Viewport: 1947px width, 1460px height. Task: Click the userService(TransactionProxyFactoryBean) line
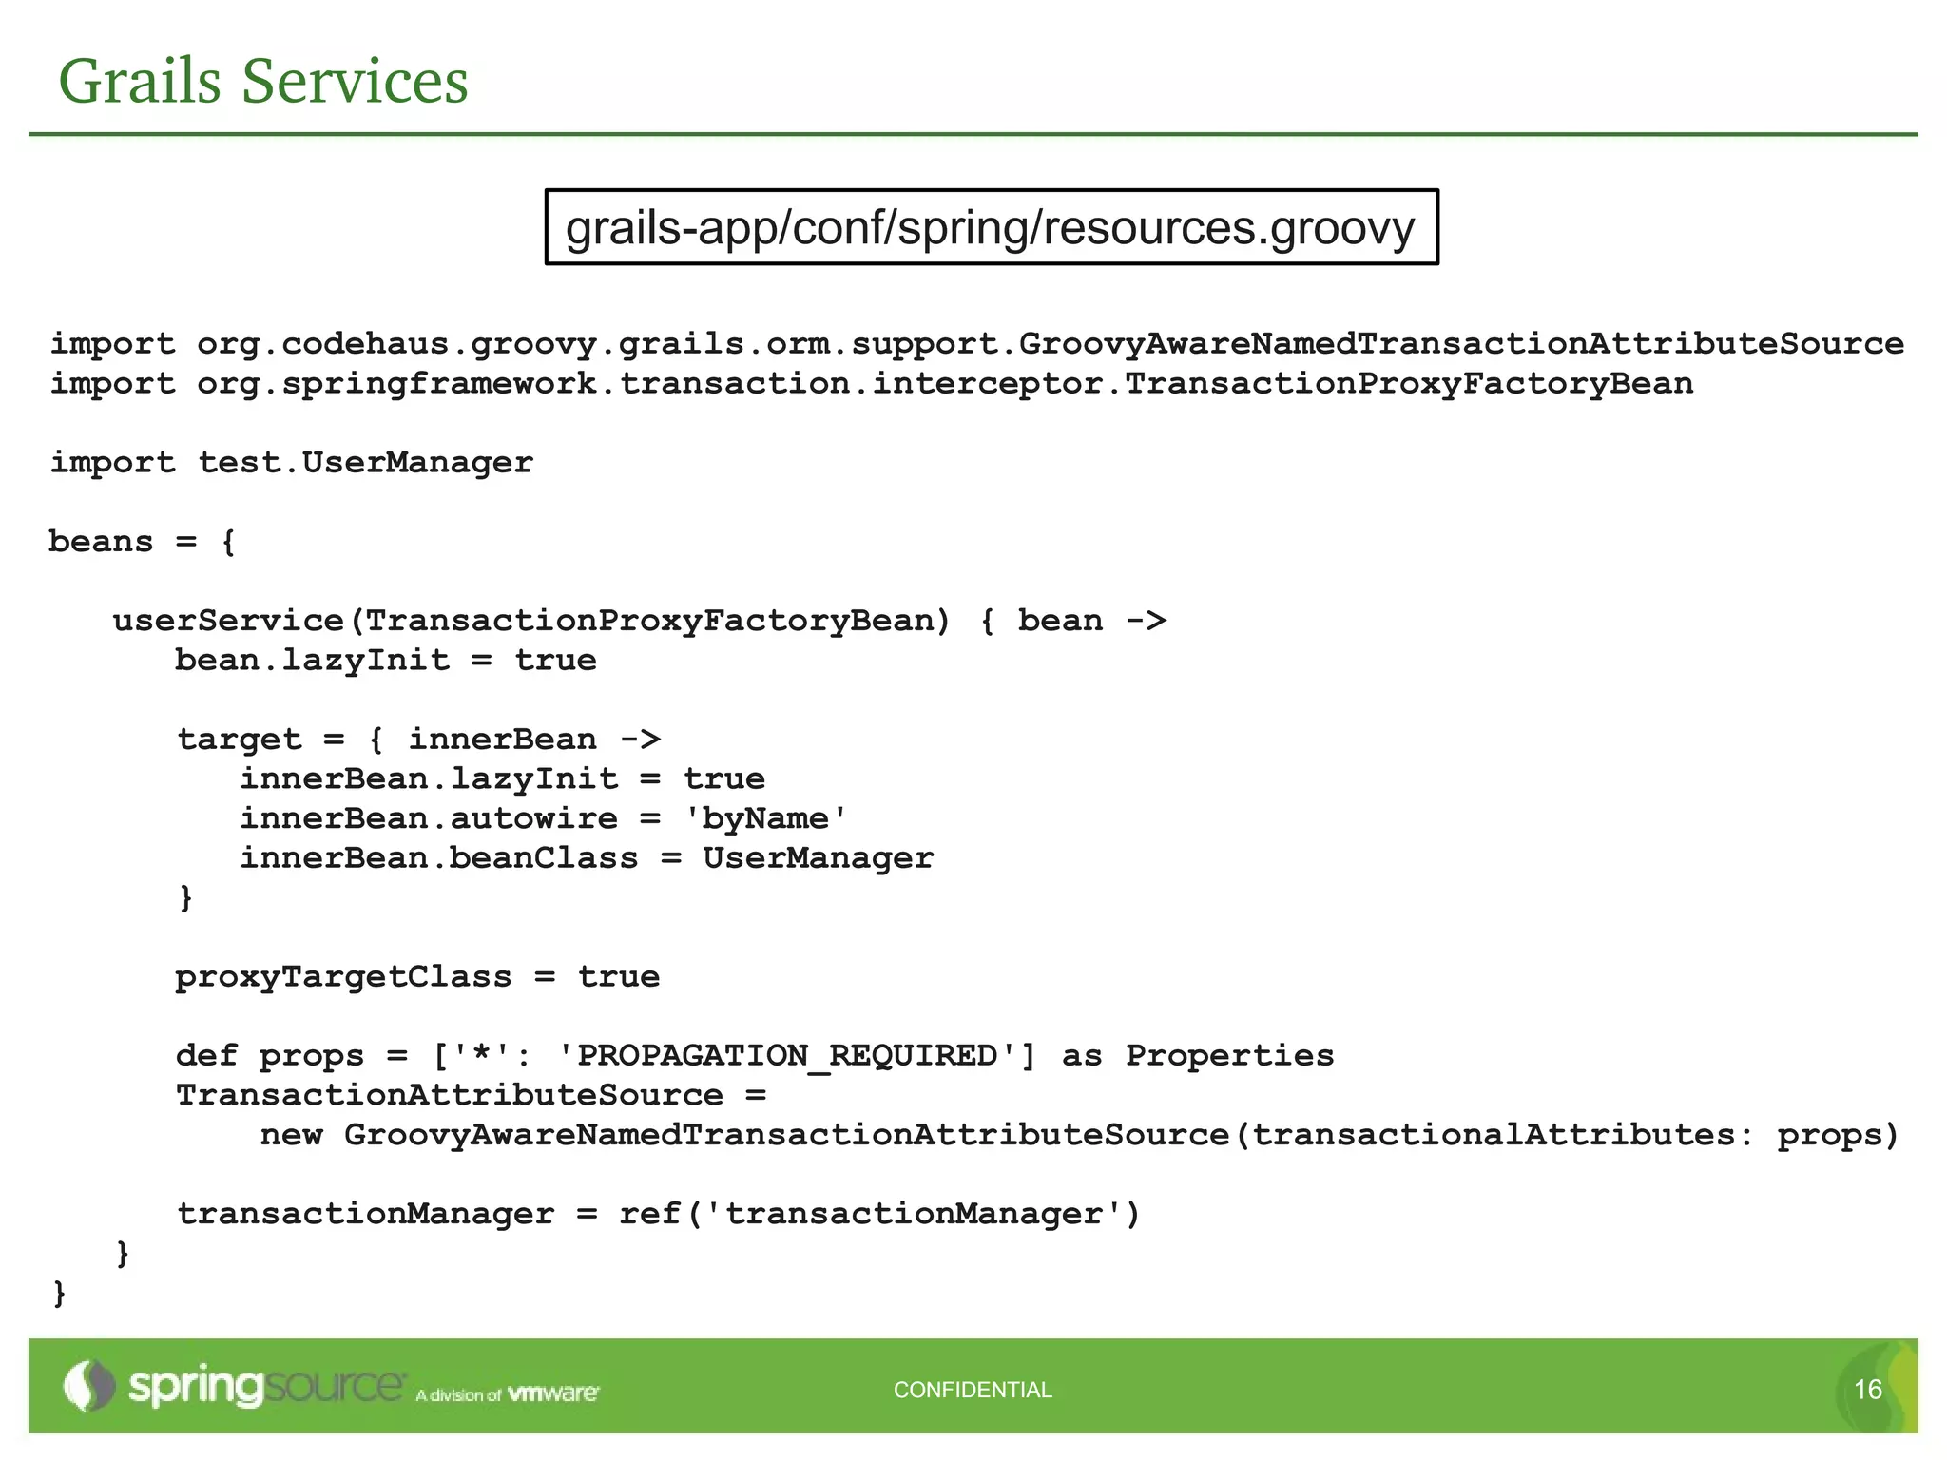[640, 621]
